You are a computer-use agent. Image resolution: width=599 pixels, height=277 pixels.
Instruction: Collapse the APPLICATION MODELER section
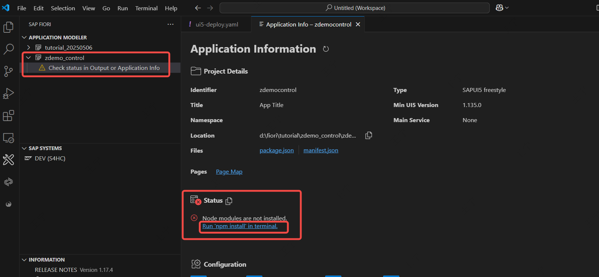click(x=24, y=38)
